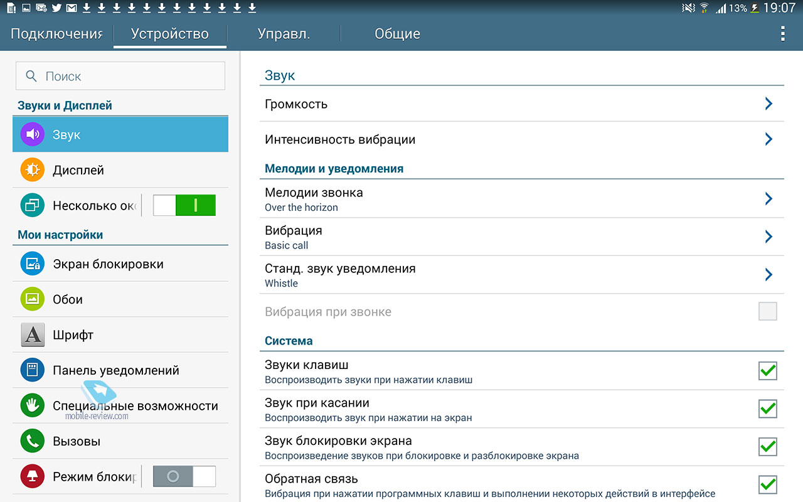Viewport: 803px width, 502px height.
Task: Tap the green Wallpaper icon
Action: pyautogui.click(x=32, y=299)
